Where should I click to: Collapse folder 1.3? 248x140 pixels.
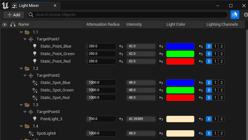coord(21,105)
